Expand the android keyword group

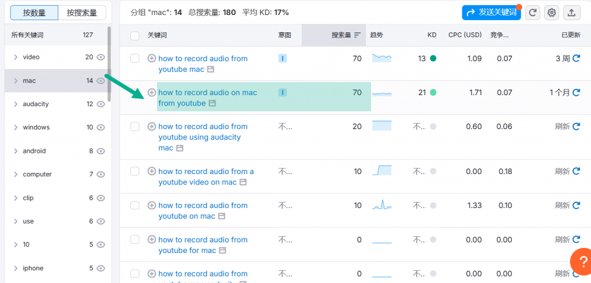point(16,151)
